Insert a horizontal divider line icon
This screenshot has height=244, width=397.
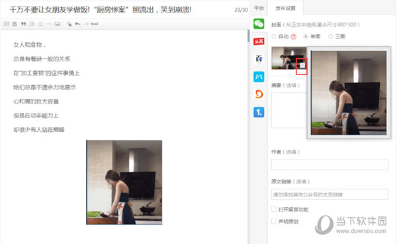[x=49, y=24]
